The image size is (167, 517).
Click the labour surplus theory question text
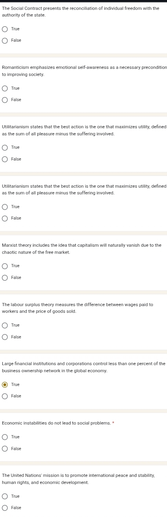click(78, 308)
